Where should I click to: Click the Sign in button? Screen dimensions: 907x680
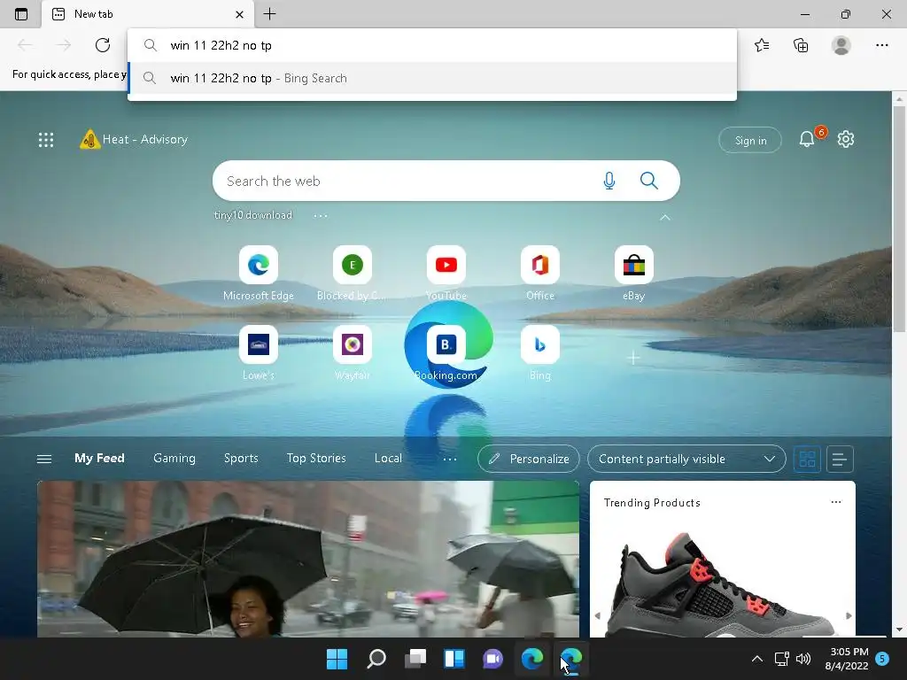click(750, 140)
